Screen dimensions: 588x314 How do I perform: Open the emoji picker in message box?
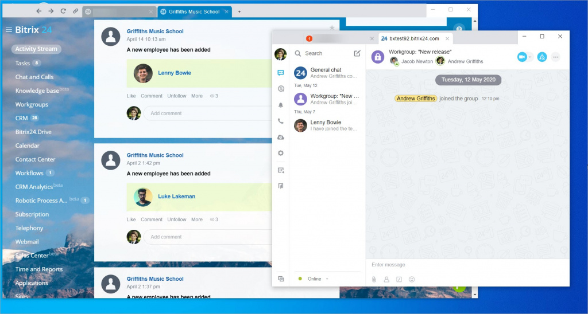[412, 279]
